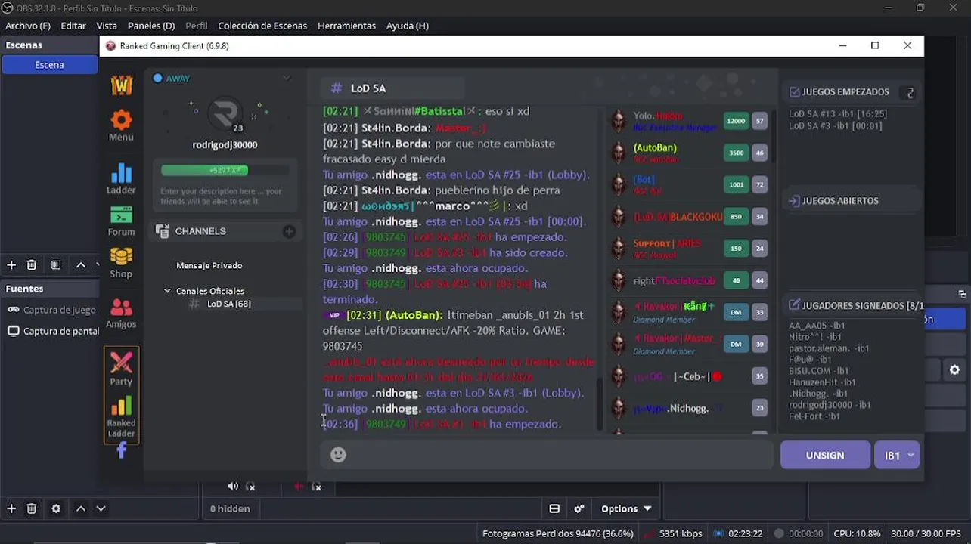Open the mixer Options dropdown
Viewport: 971px width, 544px height.
625,508
